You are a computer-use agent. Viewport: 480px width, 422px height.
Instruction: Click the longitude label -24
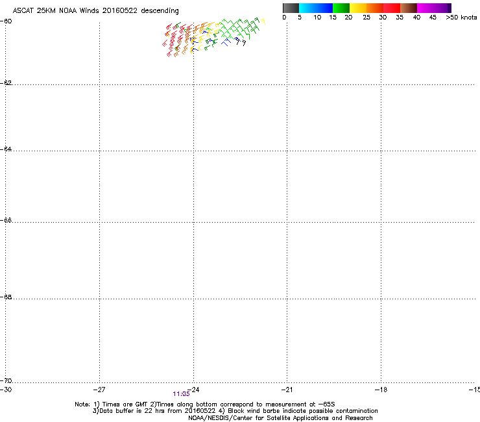coord(193,390)
